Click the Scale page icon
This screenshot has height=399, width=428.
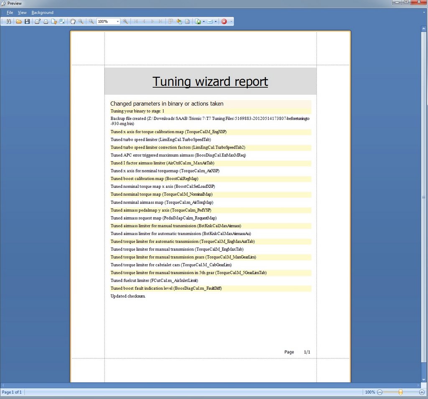click(x=62, y=21)
